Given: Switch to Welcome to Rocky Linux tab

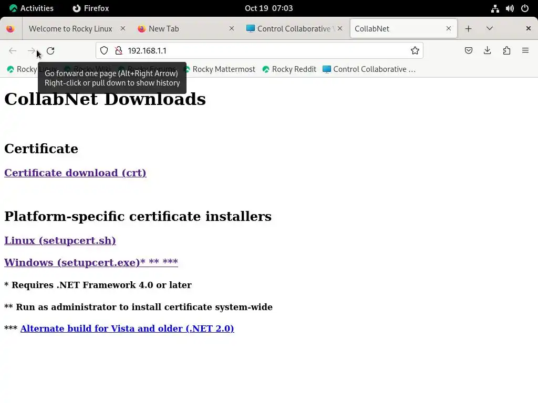Looking at the screenshot, I should [70, 29].
